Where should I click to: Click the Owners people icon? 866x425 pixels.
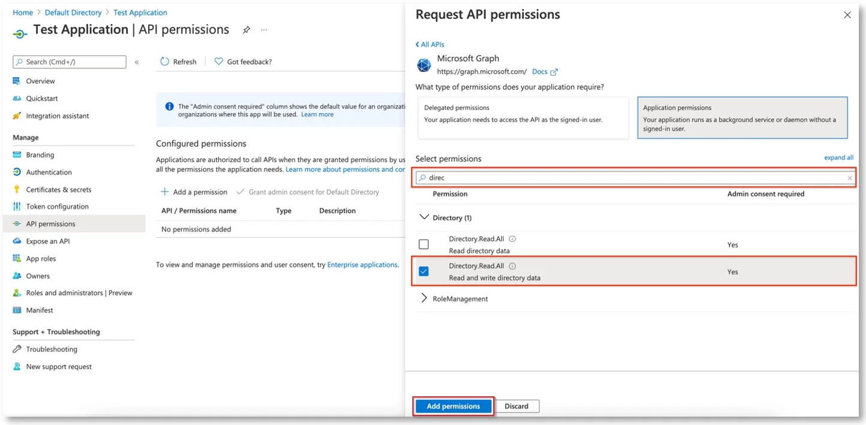click(x=17, y=276)
